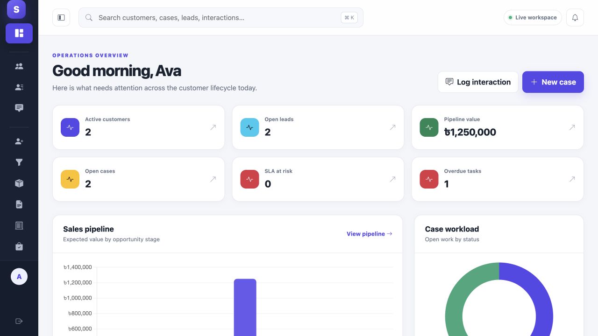Create a New case
The width and height of the screenshot is (598, 336).
tap(553, 82)
